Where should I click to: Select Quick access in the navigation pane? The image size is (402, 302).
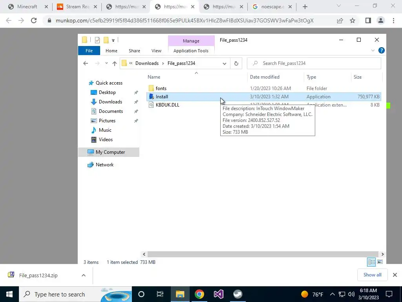(109, 83)
